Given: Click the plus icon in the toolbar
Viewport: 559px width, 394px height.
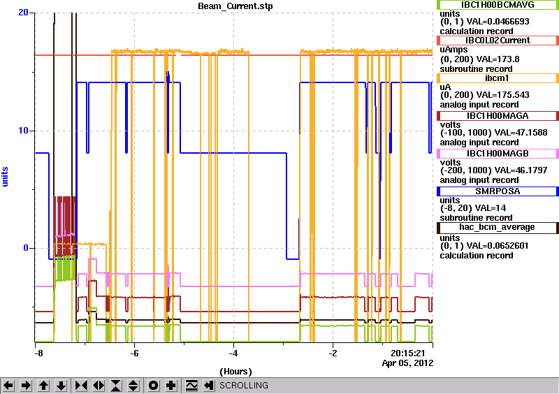Looking at the screenshot, I should pyautogui.click(x=171, y=386).
